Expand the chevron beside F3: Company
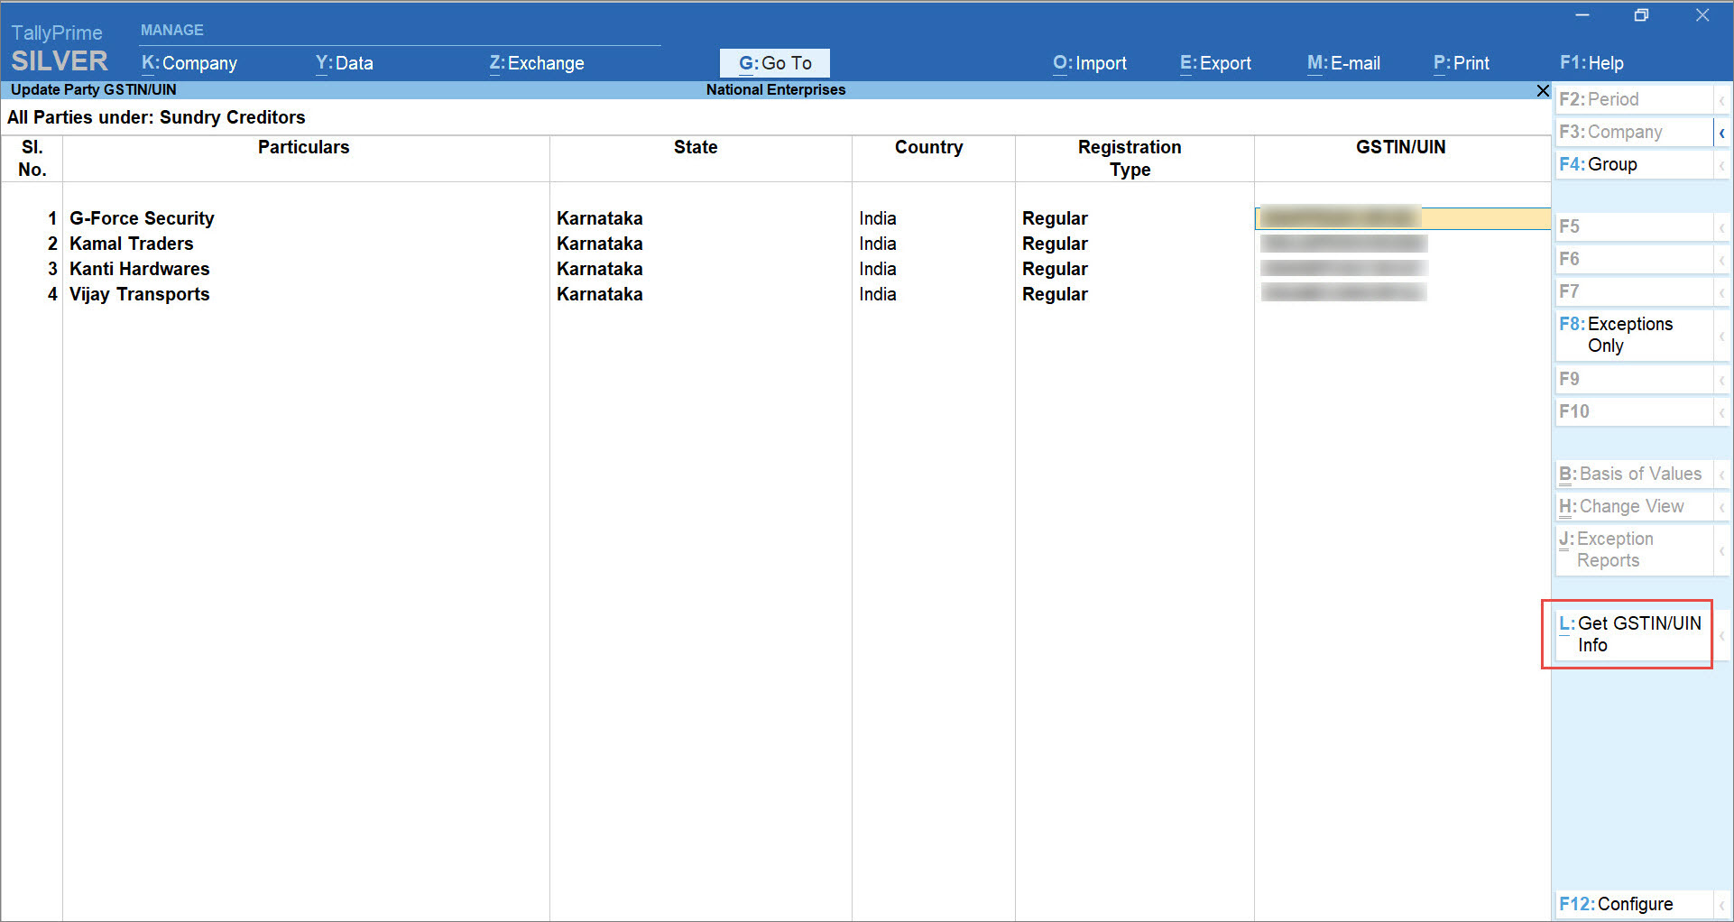 tap(1722, 133)
